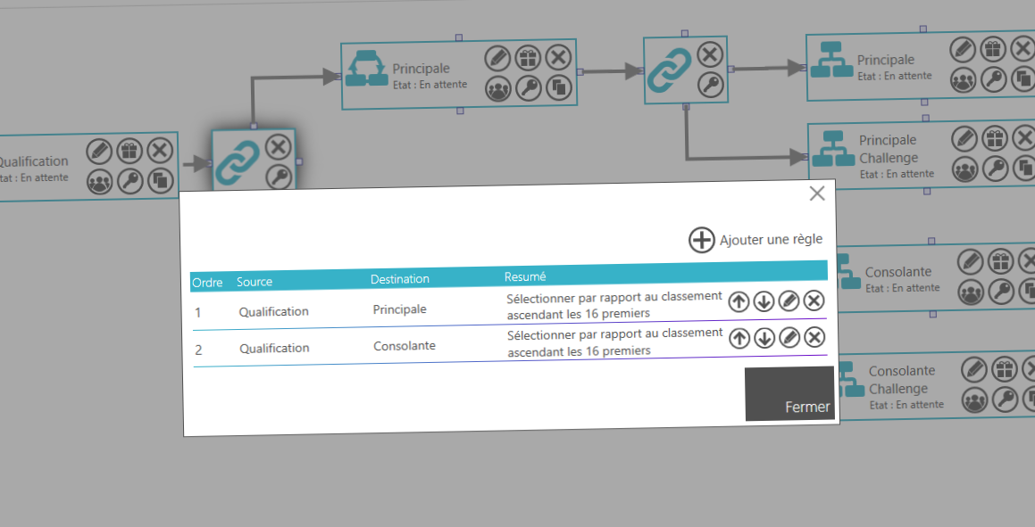This screenshot has width=1035, height=527.
Task: Edit rule 1 using its pencil icon
Action: (x=789, y=301)
